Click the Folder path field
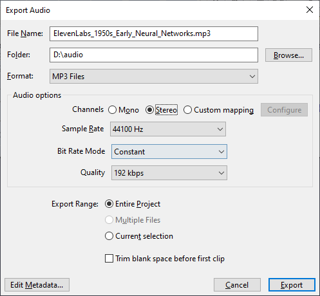 point(154,55)
